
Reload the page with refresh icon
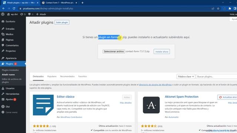pyautogui.click(x=14, y=8)
